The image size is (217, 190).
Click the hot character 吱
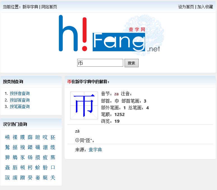tap(45, 137)
